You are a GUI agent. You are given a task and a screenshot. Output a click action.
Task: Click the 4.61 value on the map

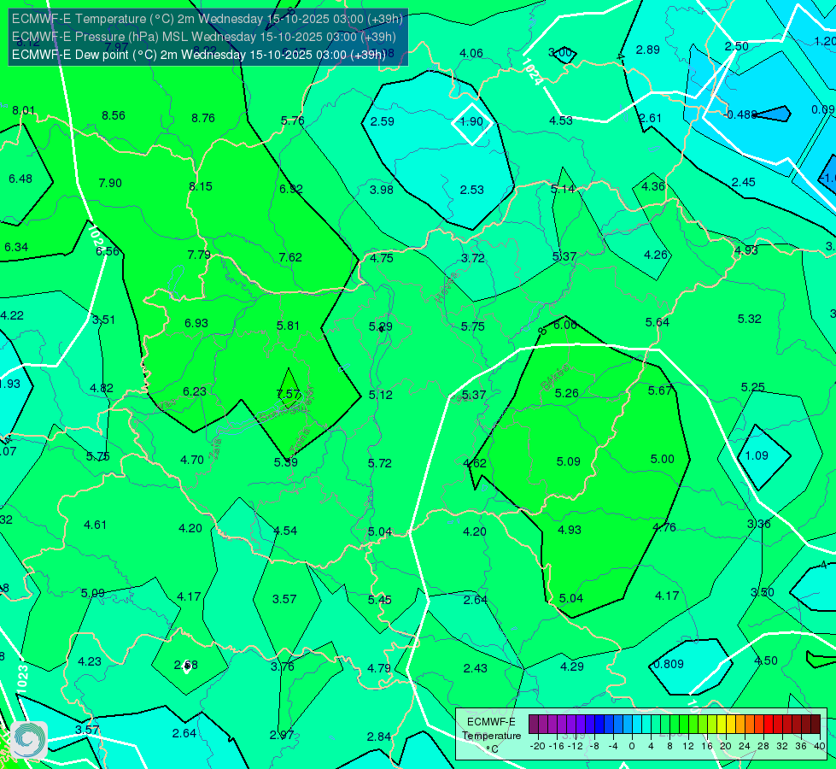(96, 525)
